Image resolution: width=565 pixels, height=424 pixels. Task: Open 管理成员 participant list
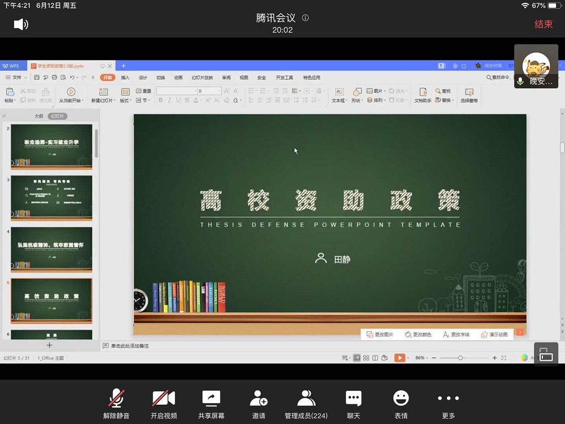[306, 399]
